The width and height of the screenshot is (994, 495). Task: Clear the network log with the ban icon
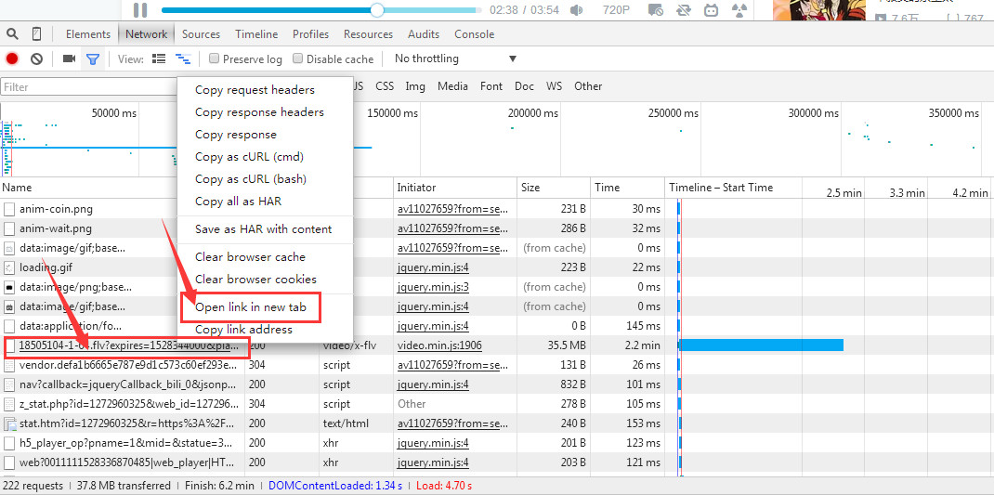point(36,59)
